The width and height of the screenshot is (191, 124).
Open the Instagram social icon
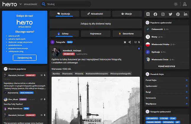click(163, 14)
